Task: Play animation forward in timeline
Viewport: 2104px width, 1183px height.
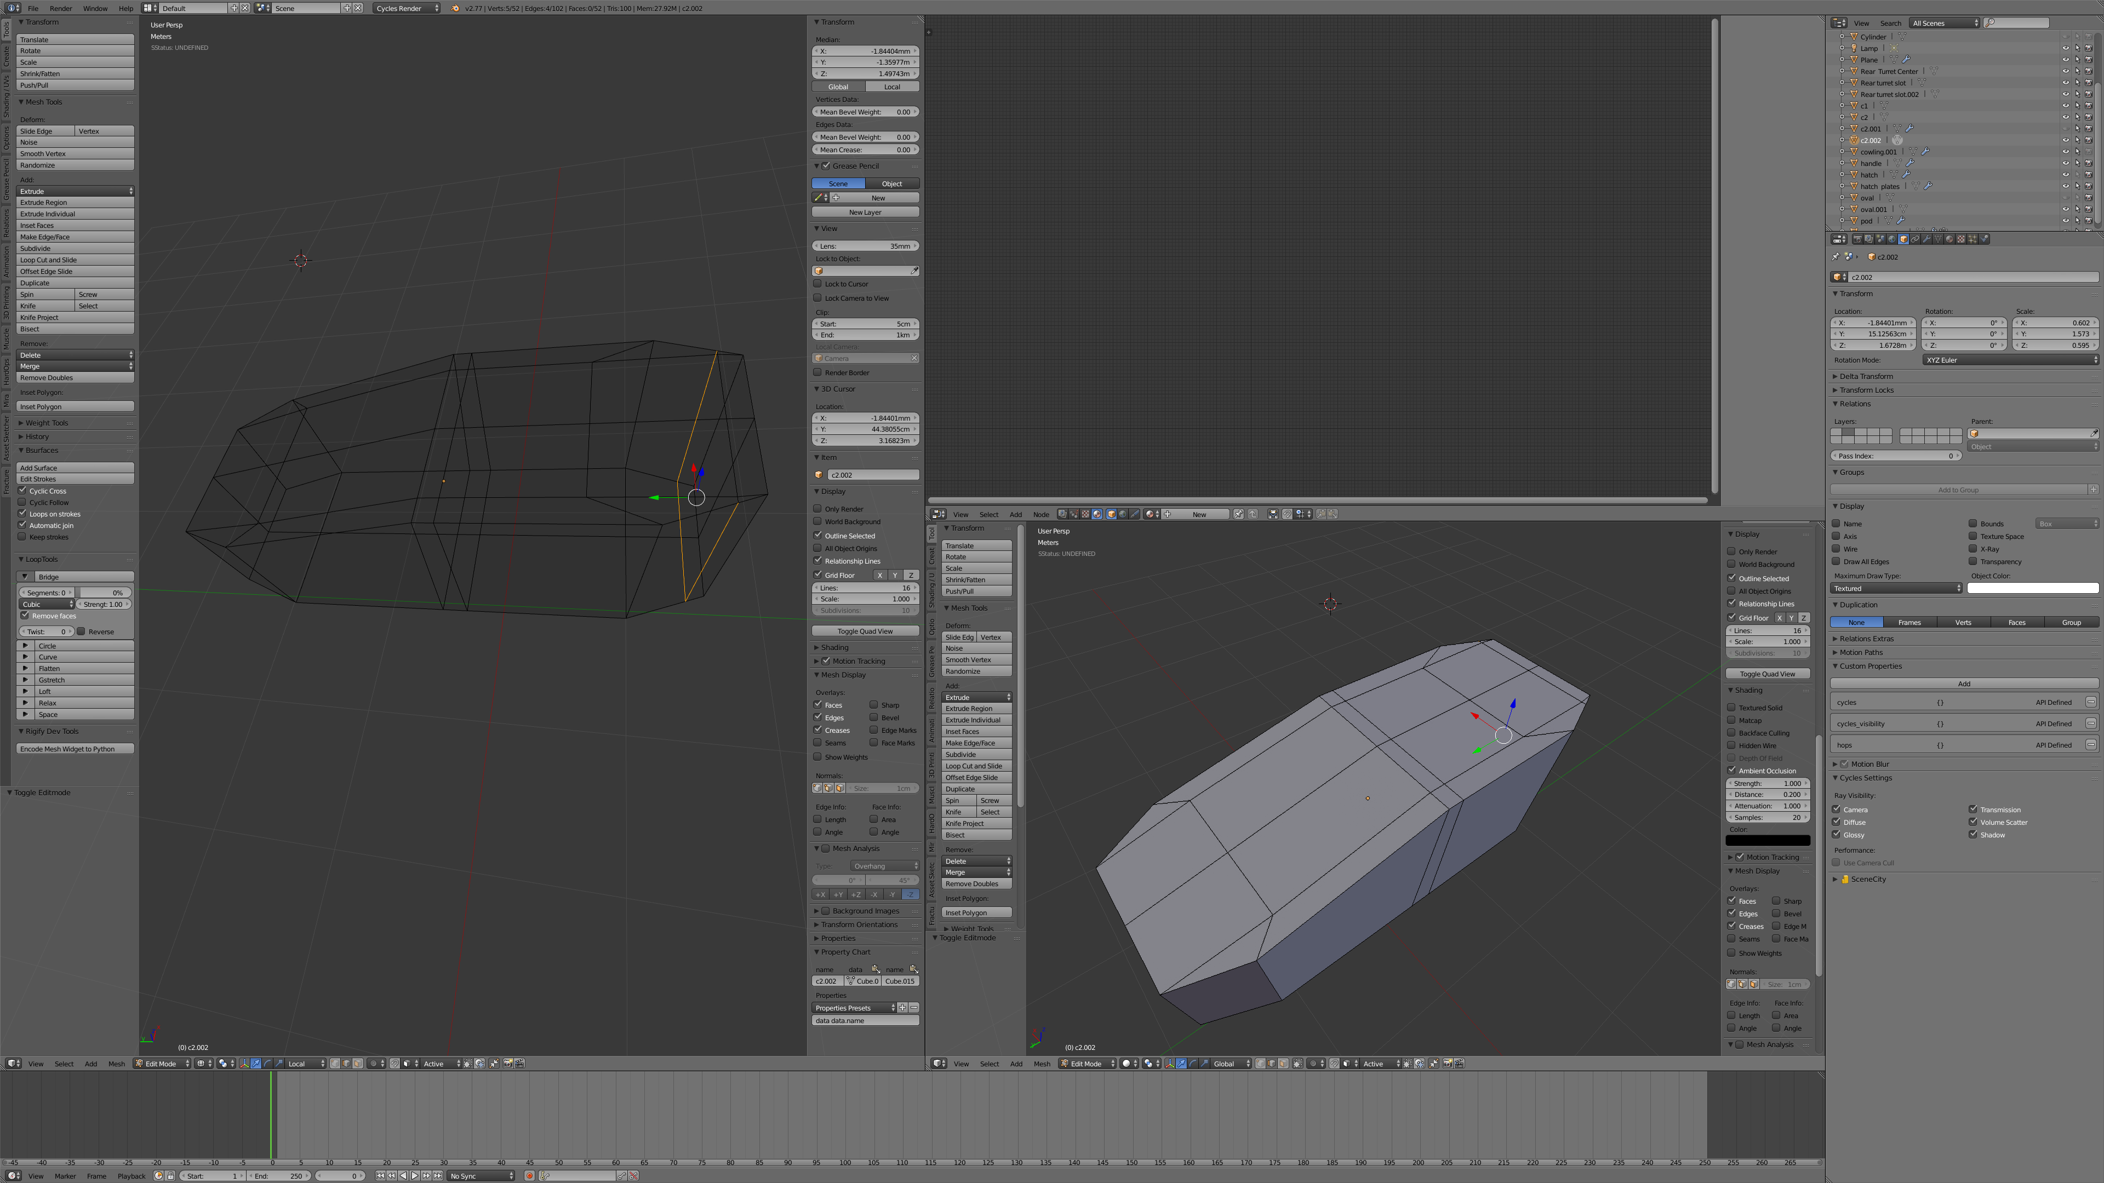Action: (415, 1176)
